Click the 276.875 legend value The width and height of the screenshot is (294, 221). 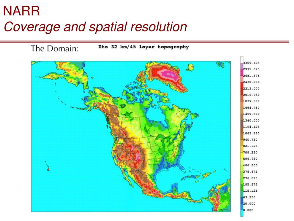click(x=250, y=178)
